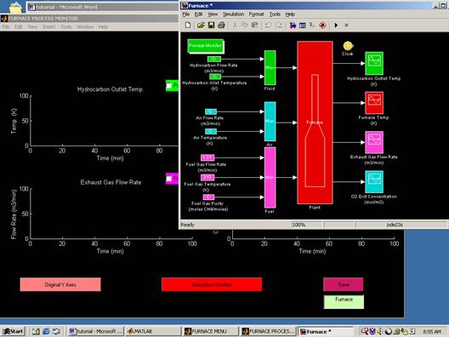Open the Library Browser icon in the toolbar

tap(293, 26)
